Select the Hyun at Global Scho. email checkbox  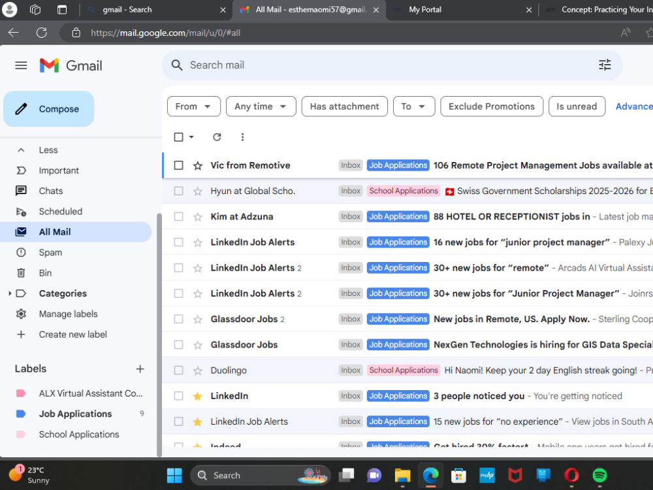point(179,191)
